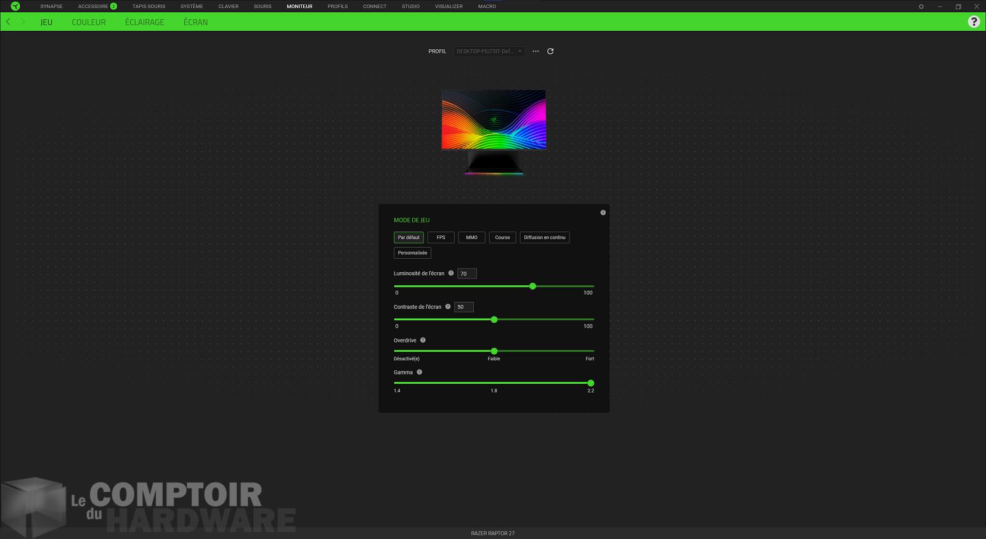Click the Accessoire notification badge
Image resolution: width=986 pixels, height=539 pixels.
[113, 6]
